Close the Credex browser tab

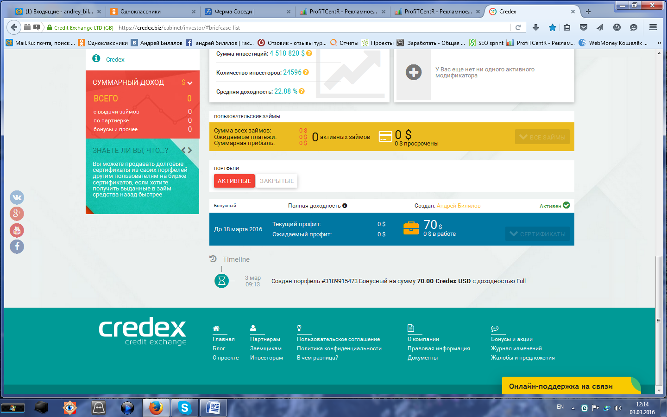click(x=573, y=12)
